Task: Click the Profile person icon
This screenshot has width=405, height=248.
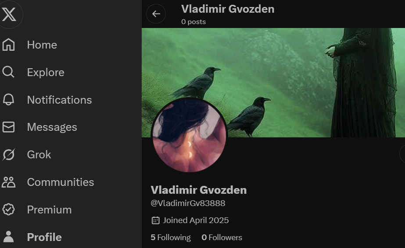Action: click(x=8, y=237)
